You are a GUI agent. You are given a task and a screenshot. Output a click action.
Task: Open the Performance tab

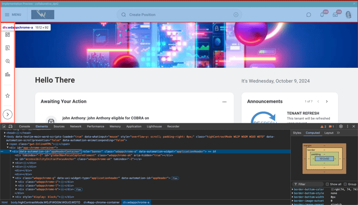(x=95, y=126)
